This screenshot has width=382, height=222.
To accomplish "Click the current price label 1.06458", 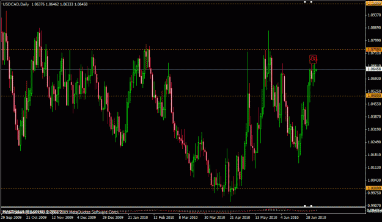I will point(374,69).
